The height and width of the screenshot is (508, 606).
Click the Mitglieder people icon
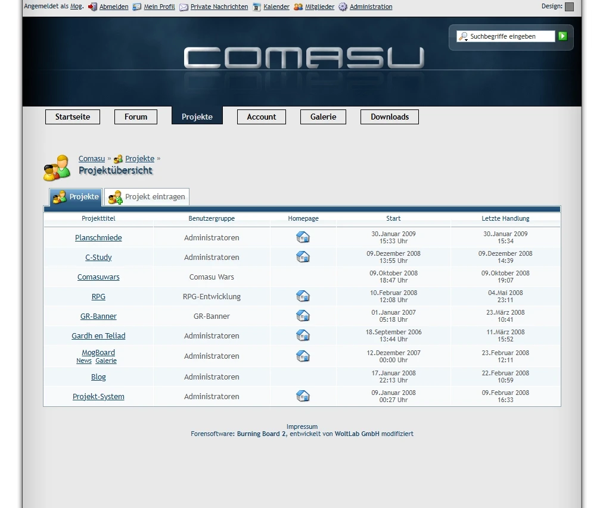coord(298,7)
